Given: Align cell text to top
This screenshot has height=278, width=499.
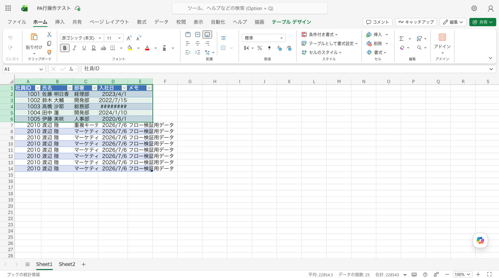Looking at the screenshot, I should (188, 34).
